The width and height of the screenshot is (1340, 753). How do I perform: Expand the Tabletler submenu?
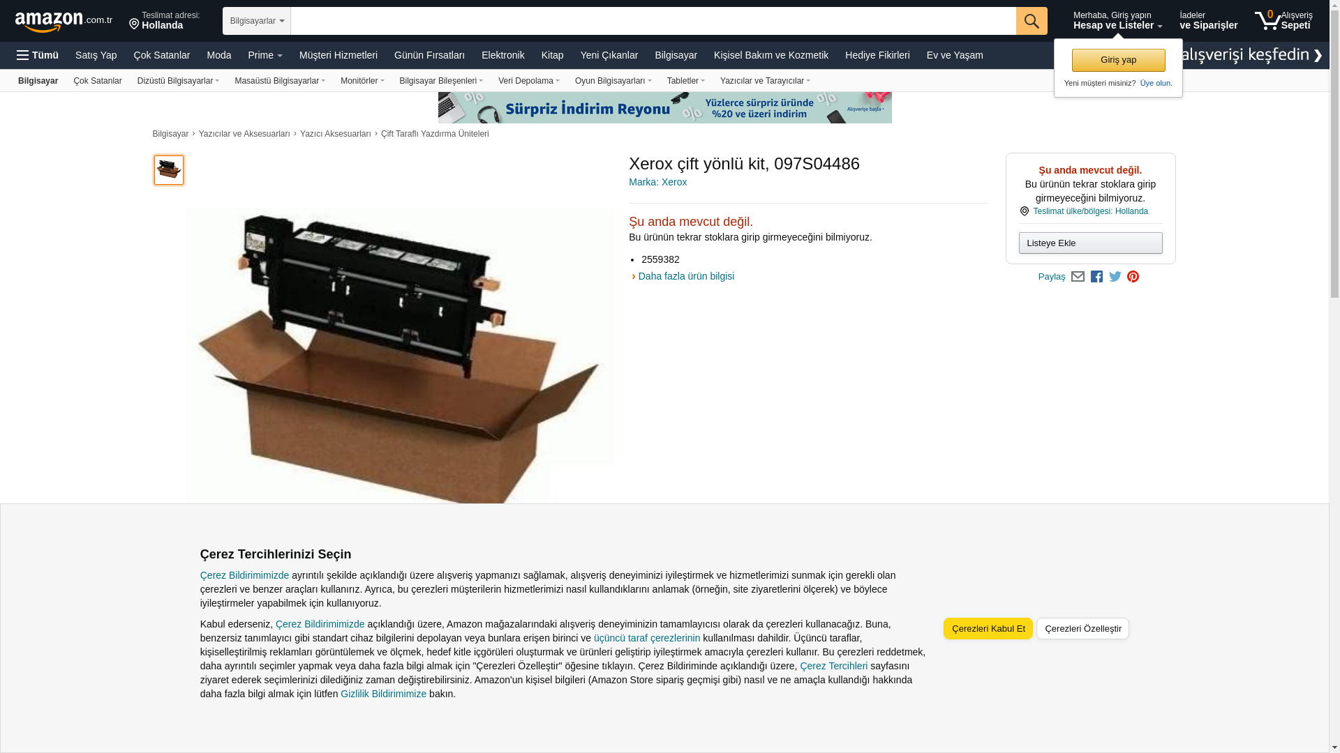pos(686,81)
